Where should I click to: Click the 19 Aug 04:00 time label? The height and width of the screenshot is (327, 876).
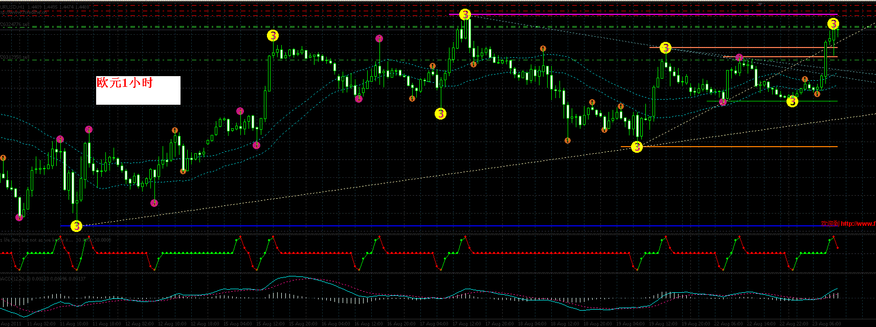click(630, 324)
